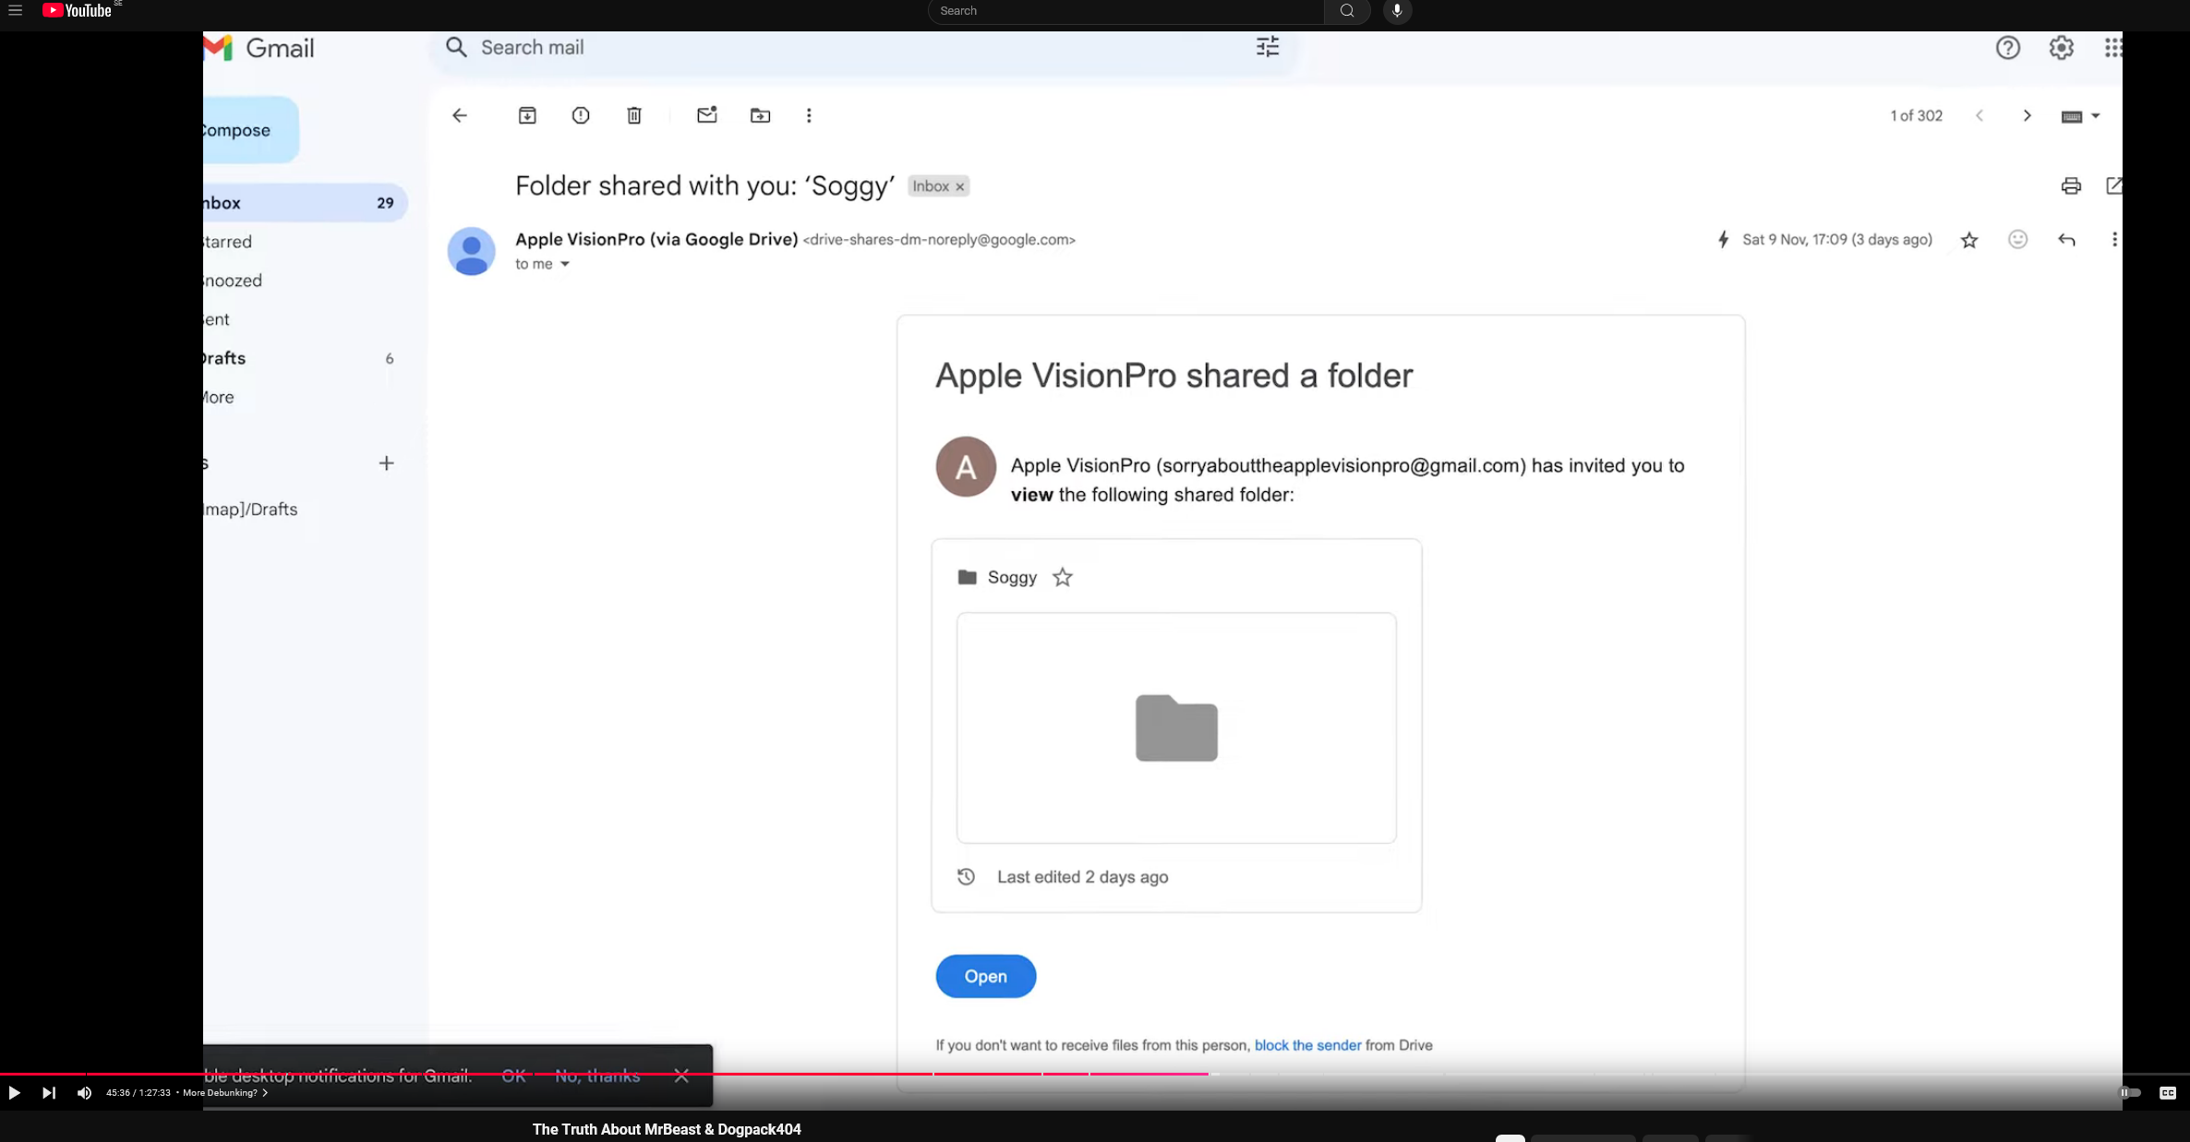The image size is (2190, 1142).
Task: Play the YouTube video
Action: point(14,1093)
